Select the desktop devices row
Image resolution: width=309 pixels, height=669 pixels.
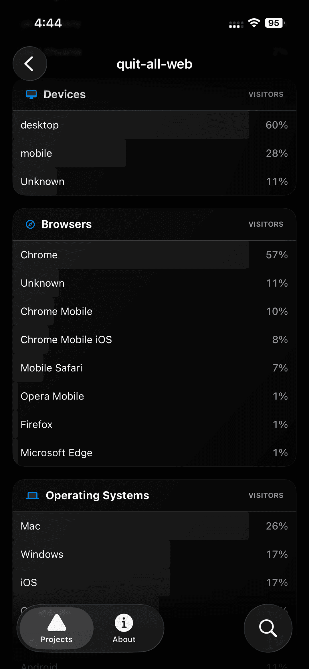pyautogui.click(x=154, y=125)
